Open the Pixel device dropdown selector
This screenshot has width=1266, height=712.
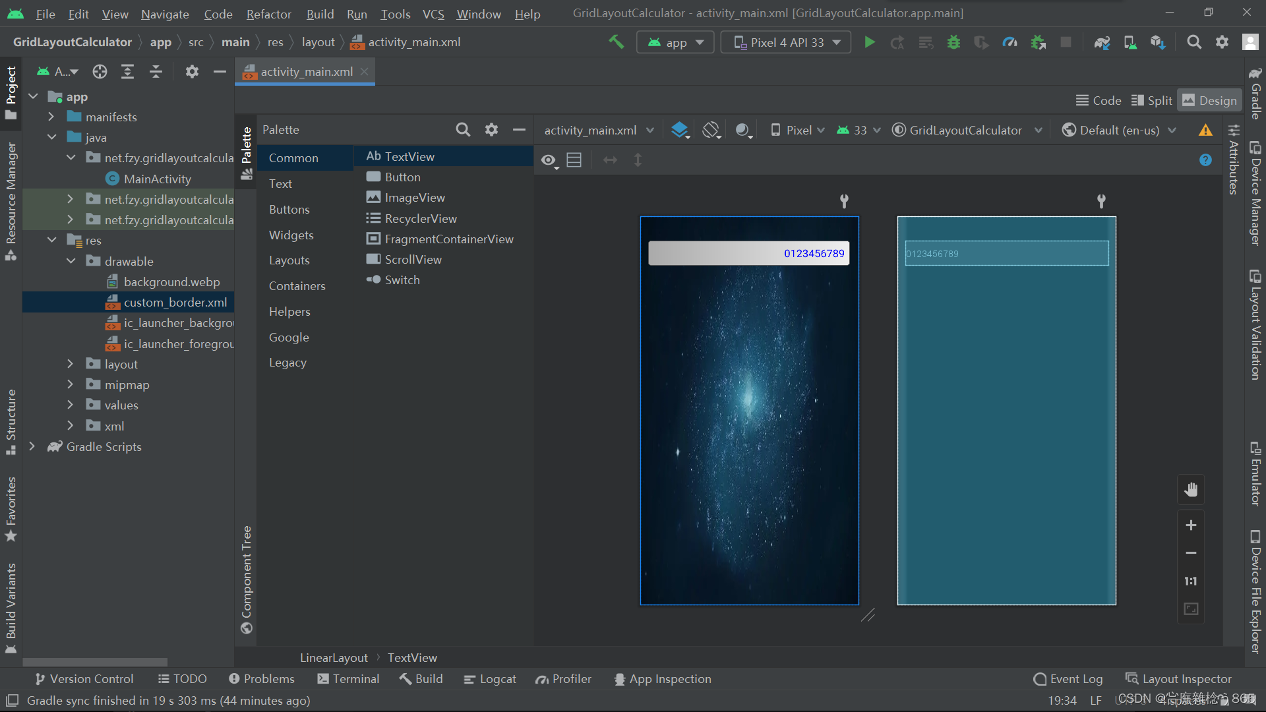[x=797, y=129]
